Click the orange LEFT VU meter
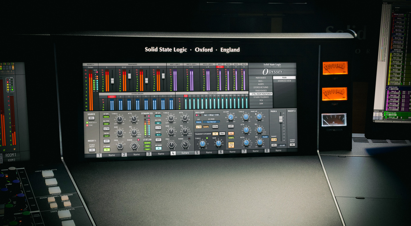Image resolution: width=411 pixels, height=226 pixels. coord(335,68)
